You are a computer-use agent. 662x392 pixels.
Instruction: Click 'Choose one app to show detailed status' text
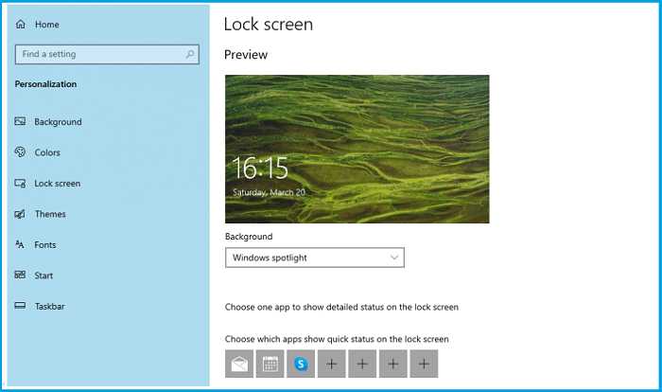tap(341, 307)
